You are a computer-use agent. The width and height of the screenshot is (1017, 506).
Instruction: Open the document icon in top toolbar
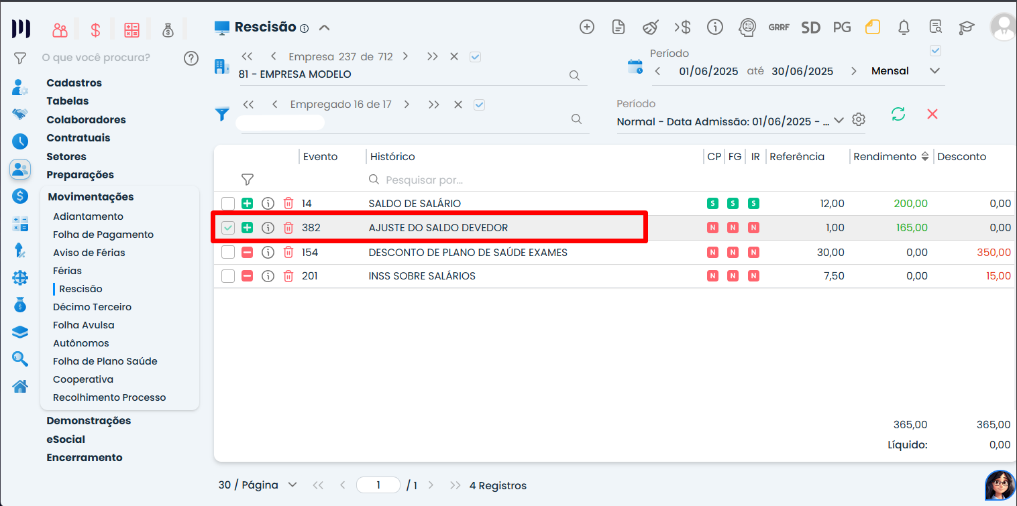[619, 27]
